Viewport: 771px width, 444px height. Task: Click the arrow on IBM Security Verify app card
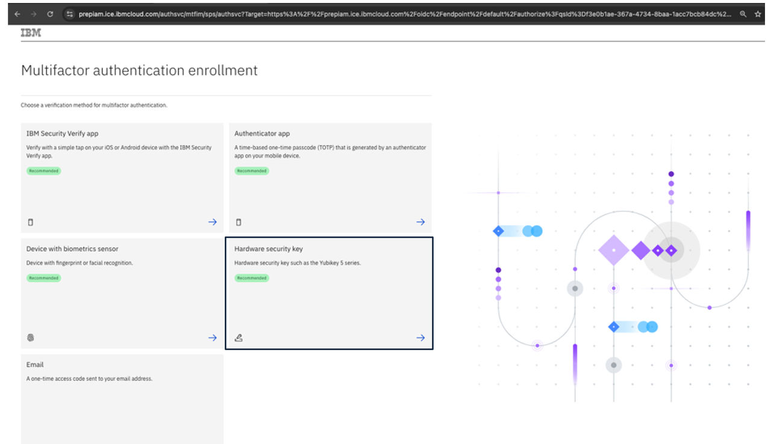(213, 222)
